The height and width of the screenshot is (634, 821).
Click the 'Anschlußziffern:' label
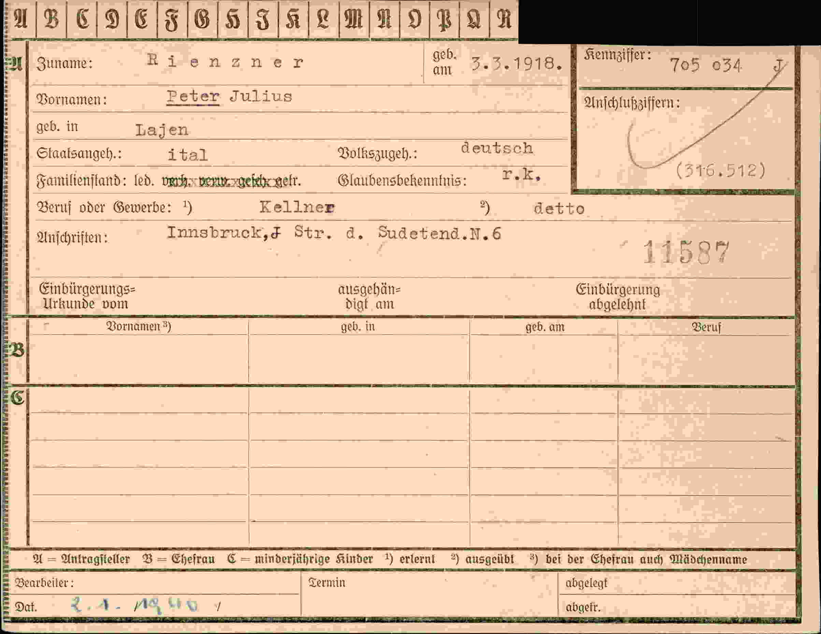pos(632,103)
